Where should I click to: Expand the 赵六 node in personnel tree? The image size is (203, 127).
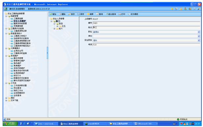[54, 29]
